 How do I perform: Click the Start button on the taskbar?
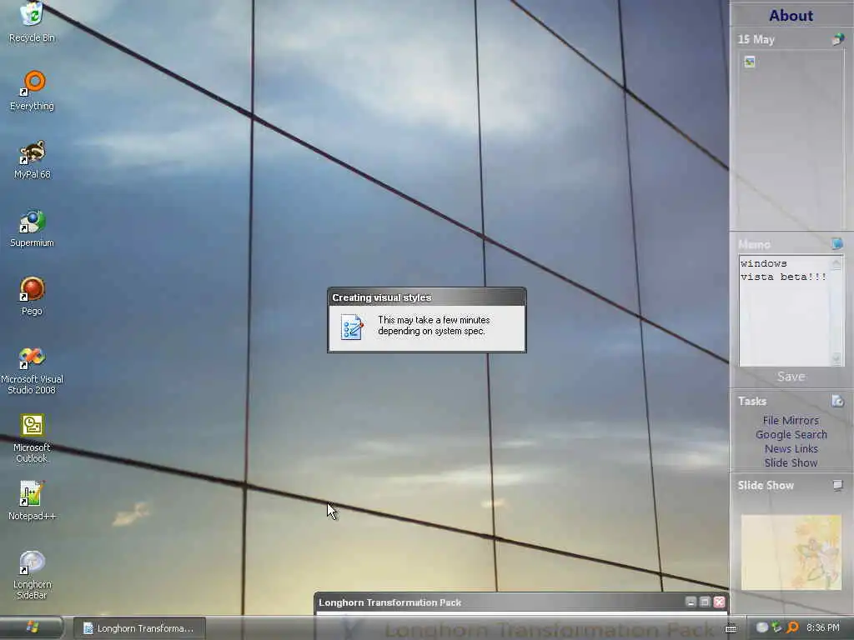[x=32, y=627]
